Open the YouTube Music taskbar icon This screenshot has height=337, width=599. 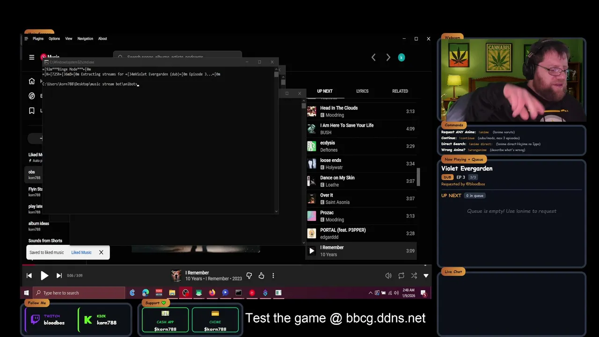[252, 293]
